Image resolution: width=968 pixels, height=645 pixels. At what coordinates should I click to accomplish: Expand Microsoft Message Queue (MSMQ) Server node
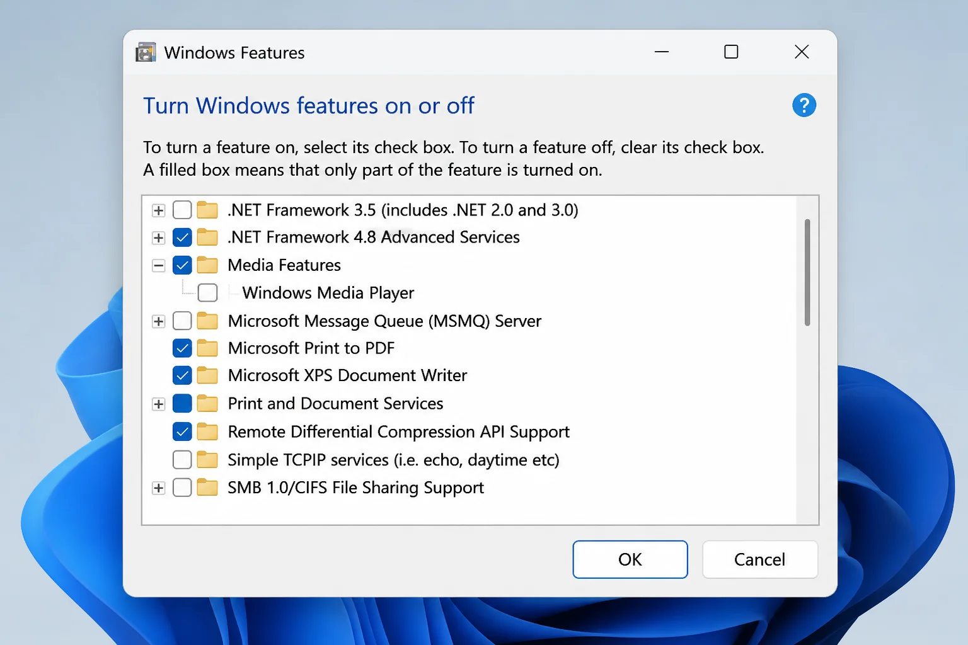[159, 322]
